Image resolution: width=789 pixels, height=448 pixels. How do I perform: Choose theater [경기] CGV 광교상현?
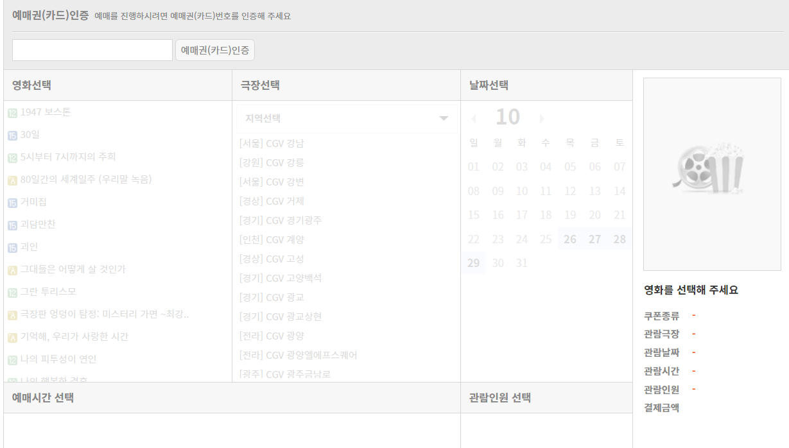click(281, 316)
